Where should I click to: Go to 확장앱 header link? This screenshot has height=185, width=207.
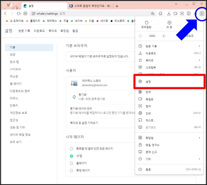tap(65, 31)
